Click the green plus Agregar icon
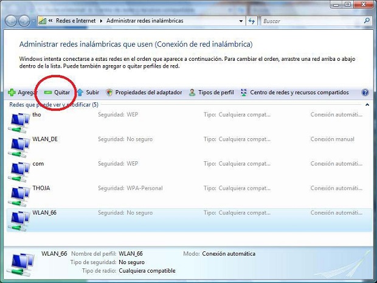The width and height of the screenshot is (377, 283). coord(12,93)
